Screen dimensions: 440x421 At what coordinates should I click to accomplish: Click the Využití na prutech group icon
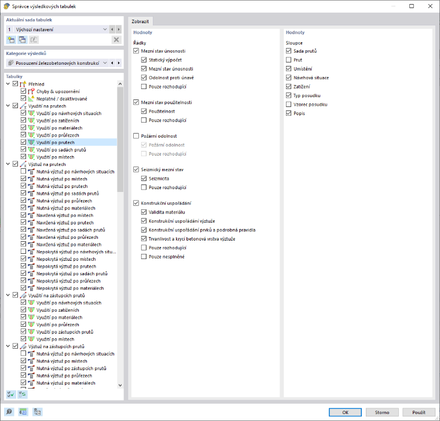click(23, 106)
